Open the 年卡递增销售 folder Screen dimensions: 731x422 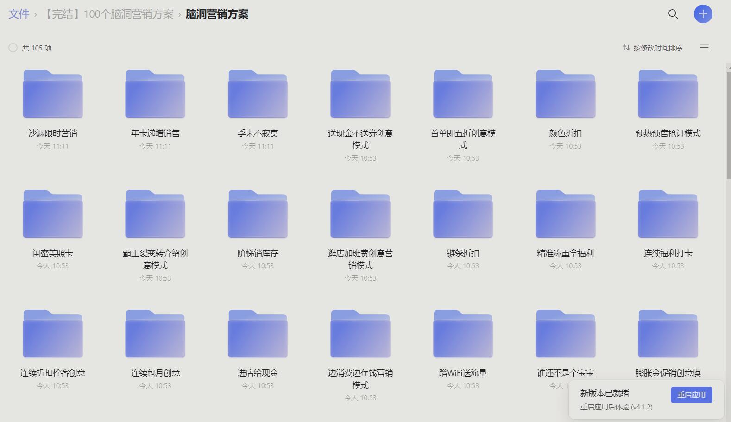pos(155,94)
